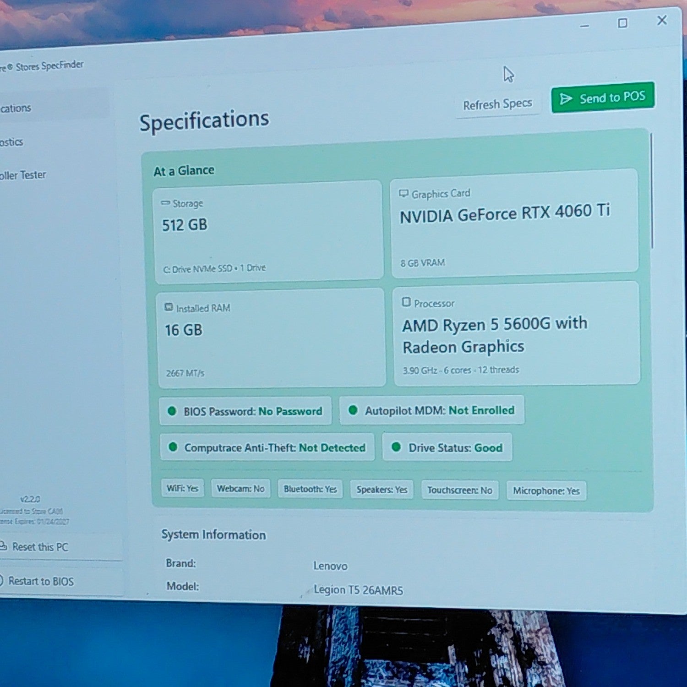Click the Autopilot MDM status badge

tap(432, 410)
